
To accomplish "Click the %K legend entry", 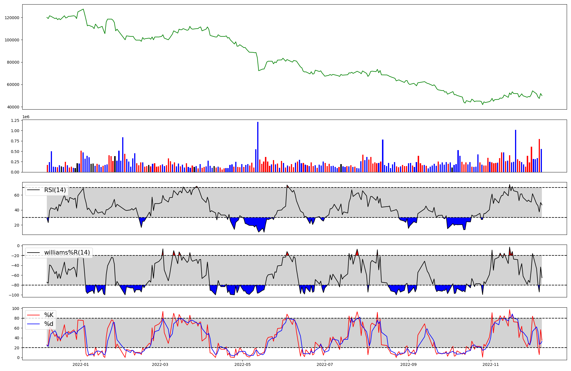I will point(49,315).
